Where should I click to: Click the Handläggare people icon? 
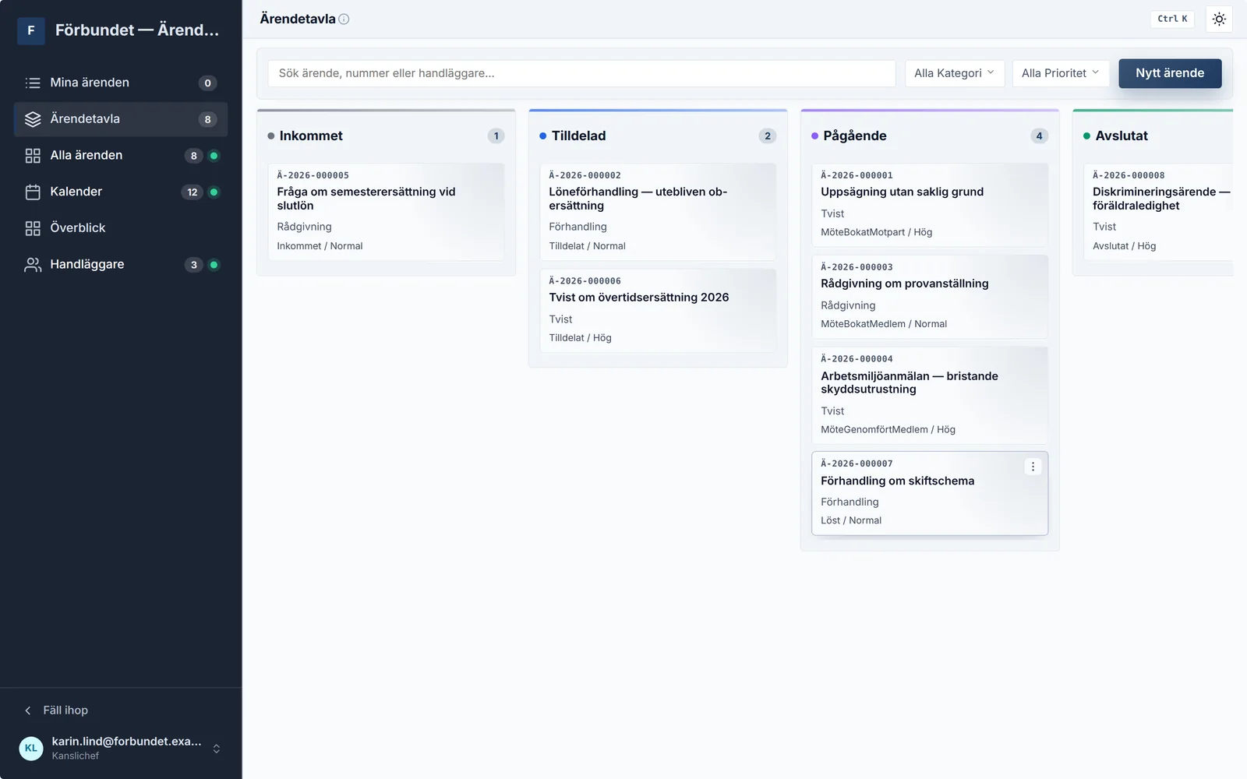click(x=33, y=265)
